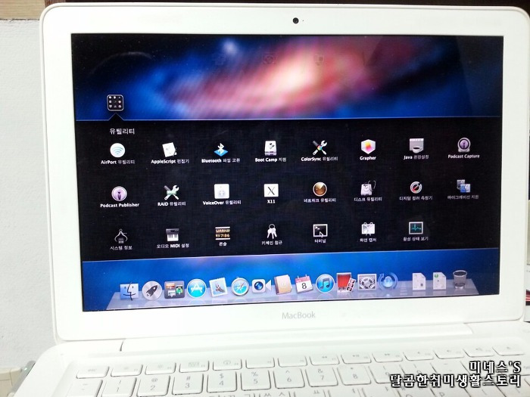Open Podcast Publisher app
This screenshot has width=530, height=397.
pos(120,194)
